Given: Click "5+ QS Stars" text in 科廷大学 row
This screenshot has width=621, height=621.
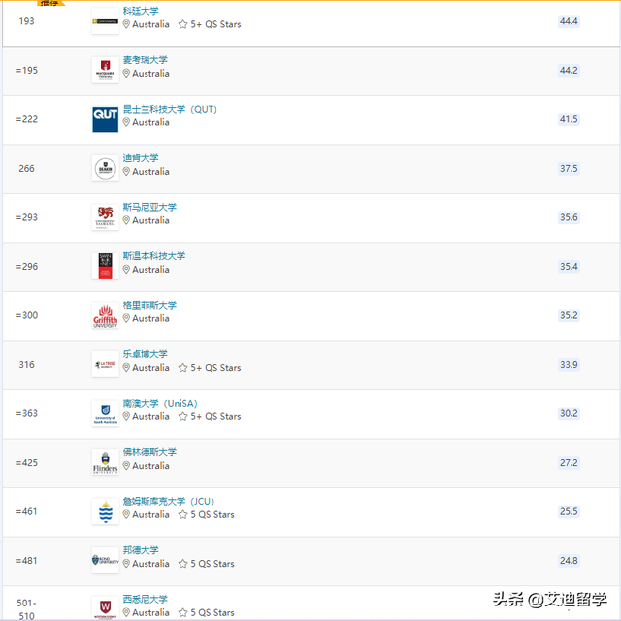Looking at the screenshot, I should 215,24.
